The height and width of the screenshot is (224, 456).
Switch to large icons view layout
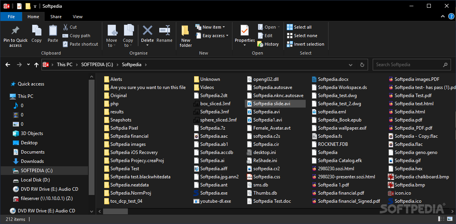449,219
